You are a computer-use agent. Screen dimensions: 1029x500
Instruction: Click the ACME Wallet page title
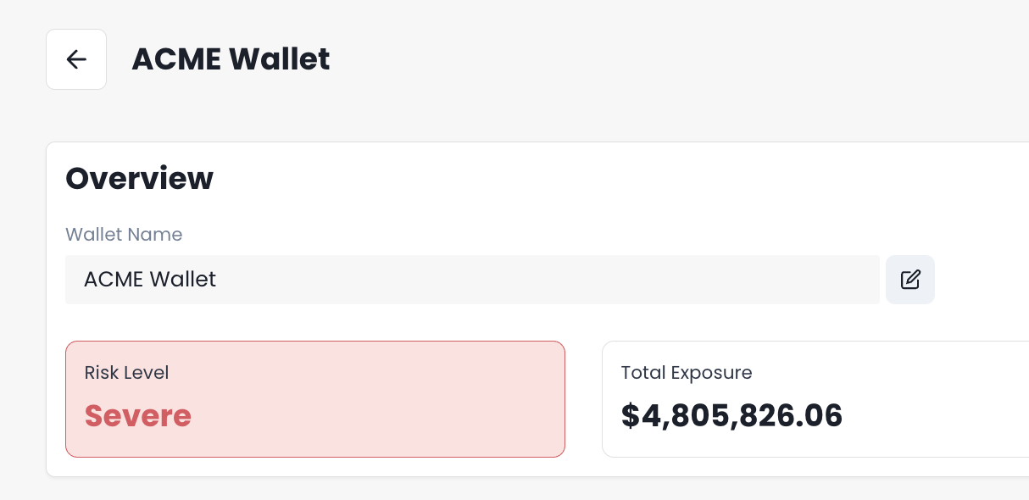pos(231,59)
